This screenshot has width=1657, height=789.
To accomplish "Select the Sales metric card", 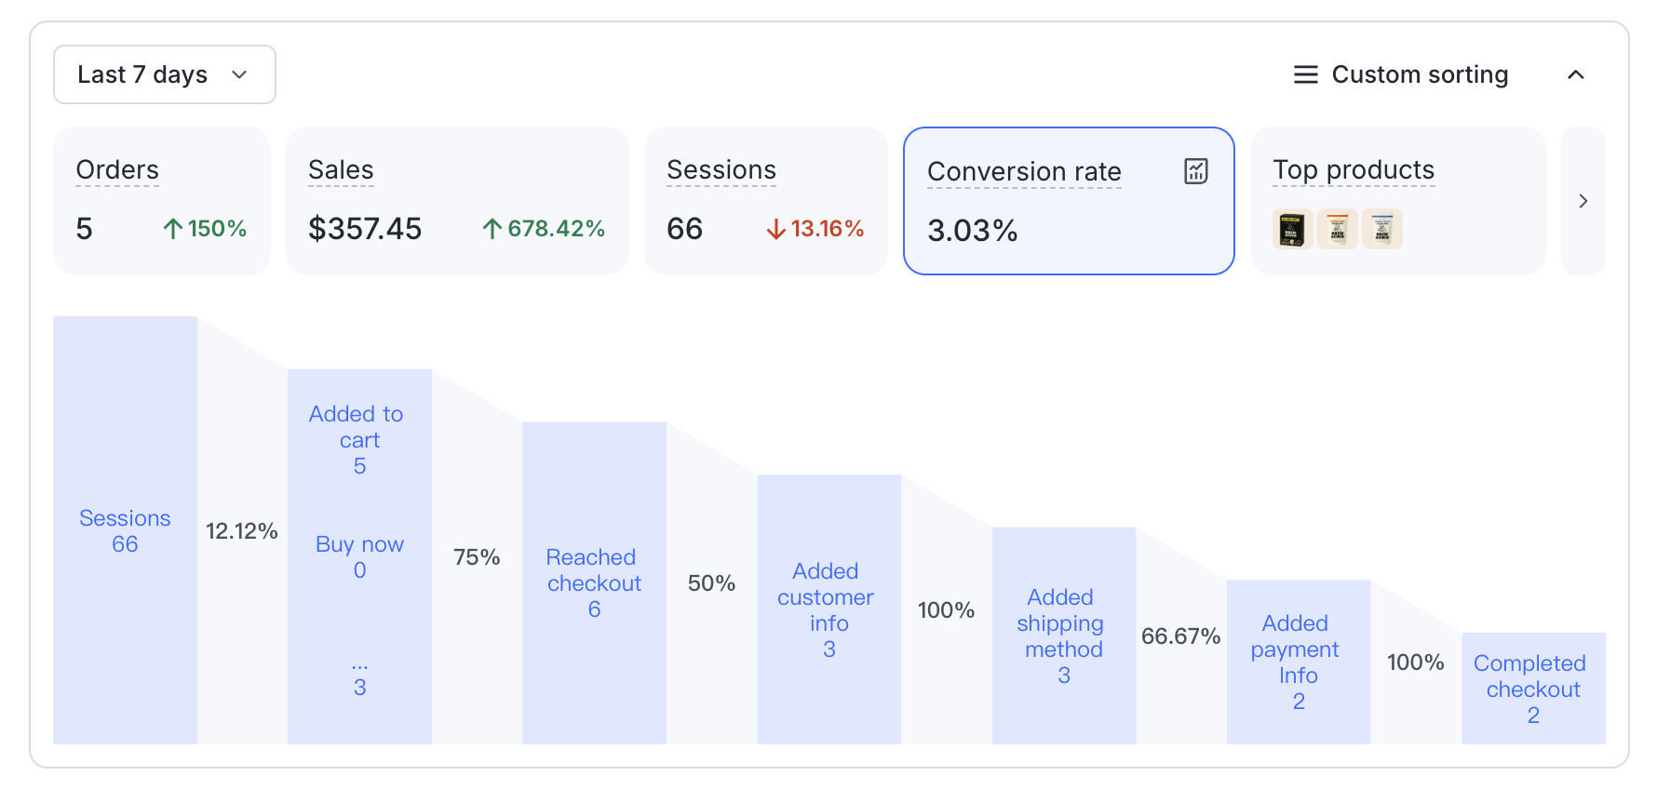I will (x=456, y=201).
